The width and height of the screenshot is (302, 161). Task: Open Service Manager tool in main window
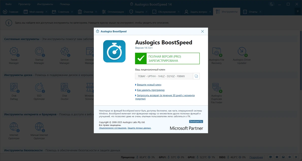(x=64, y=56)
